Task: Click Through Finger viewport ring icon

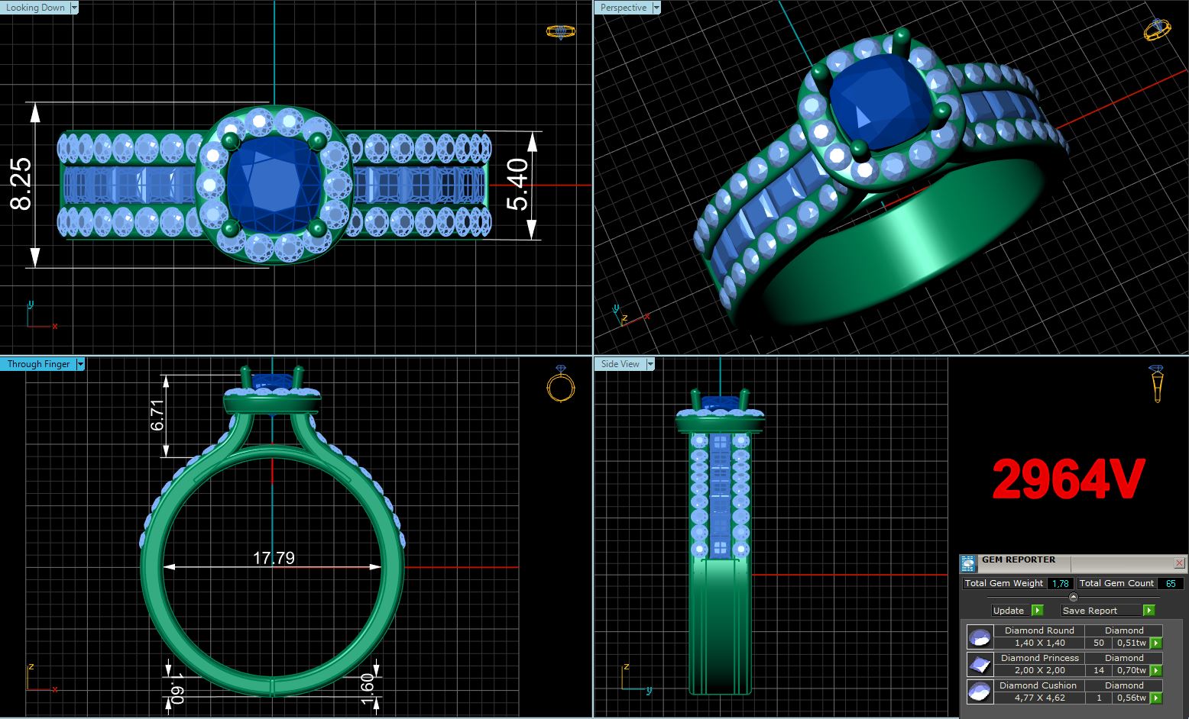Action: click(x=560, y=384)
